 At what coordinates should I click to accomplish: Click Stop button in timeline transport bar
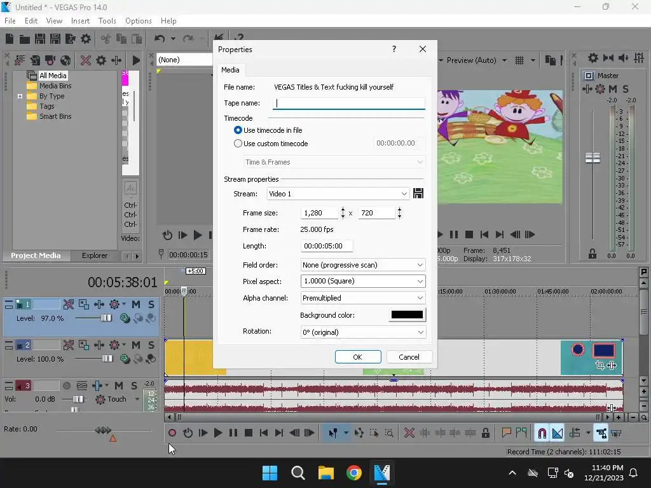pos(249,433)
